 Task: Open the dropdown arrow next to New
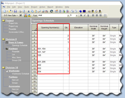[7, 11]
